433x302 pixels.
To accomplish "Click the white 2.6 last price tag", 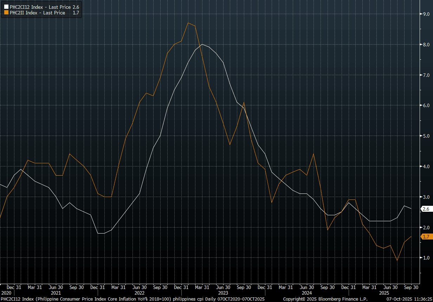I will click(x=426, y=209).
